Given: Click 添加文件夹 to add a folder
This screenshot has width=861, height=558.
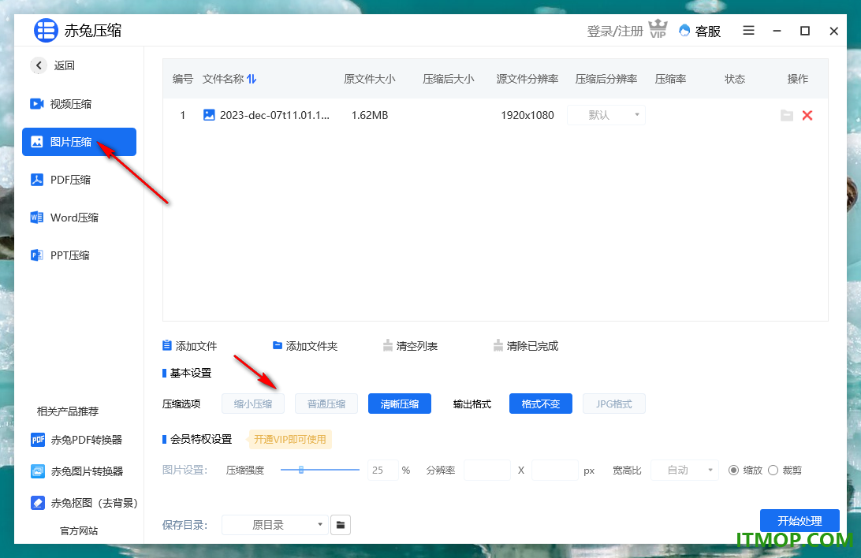Looking at the screenshot, I should pyautogui.click(x=305, y=346).
